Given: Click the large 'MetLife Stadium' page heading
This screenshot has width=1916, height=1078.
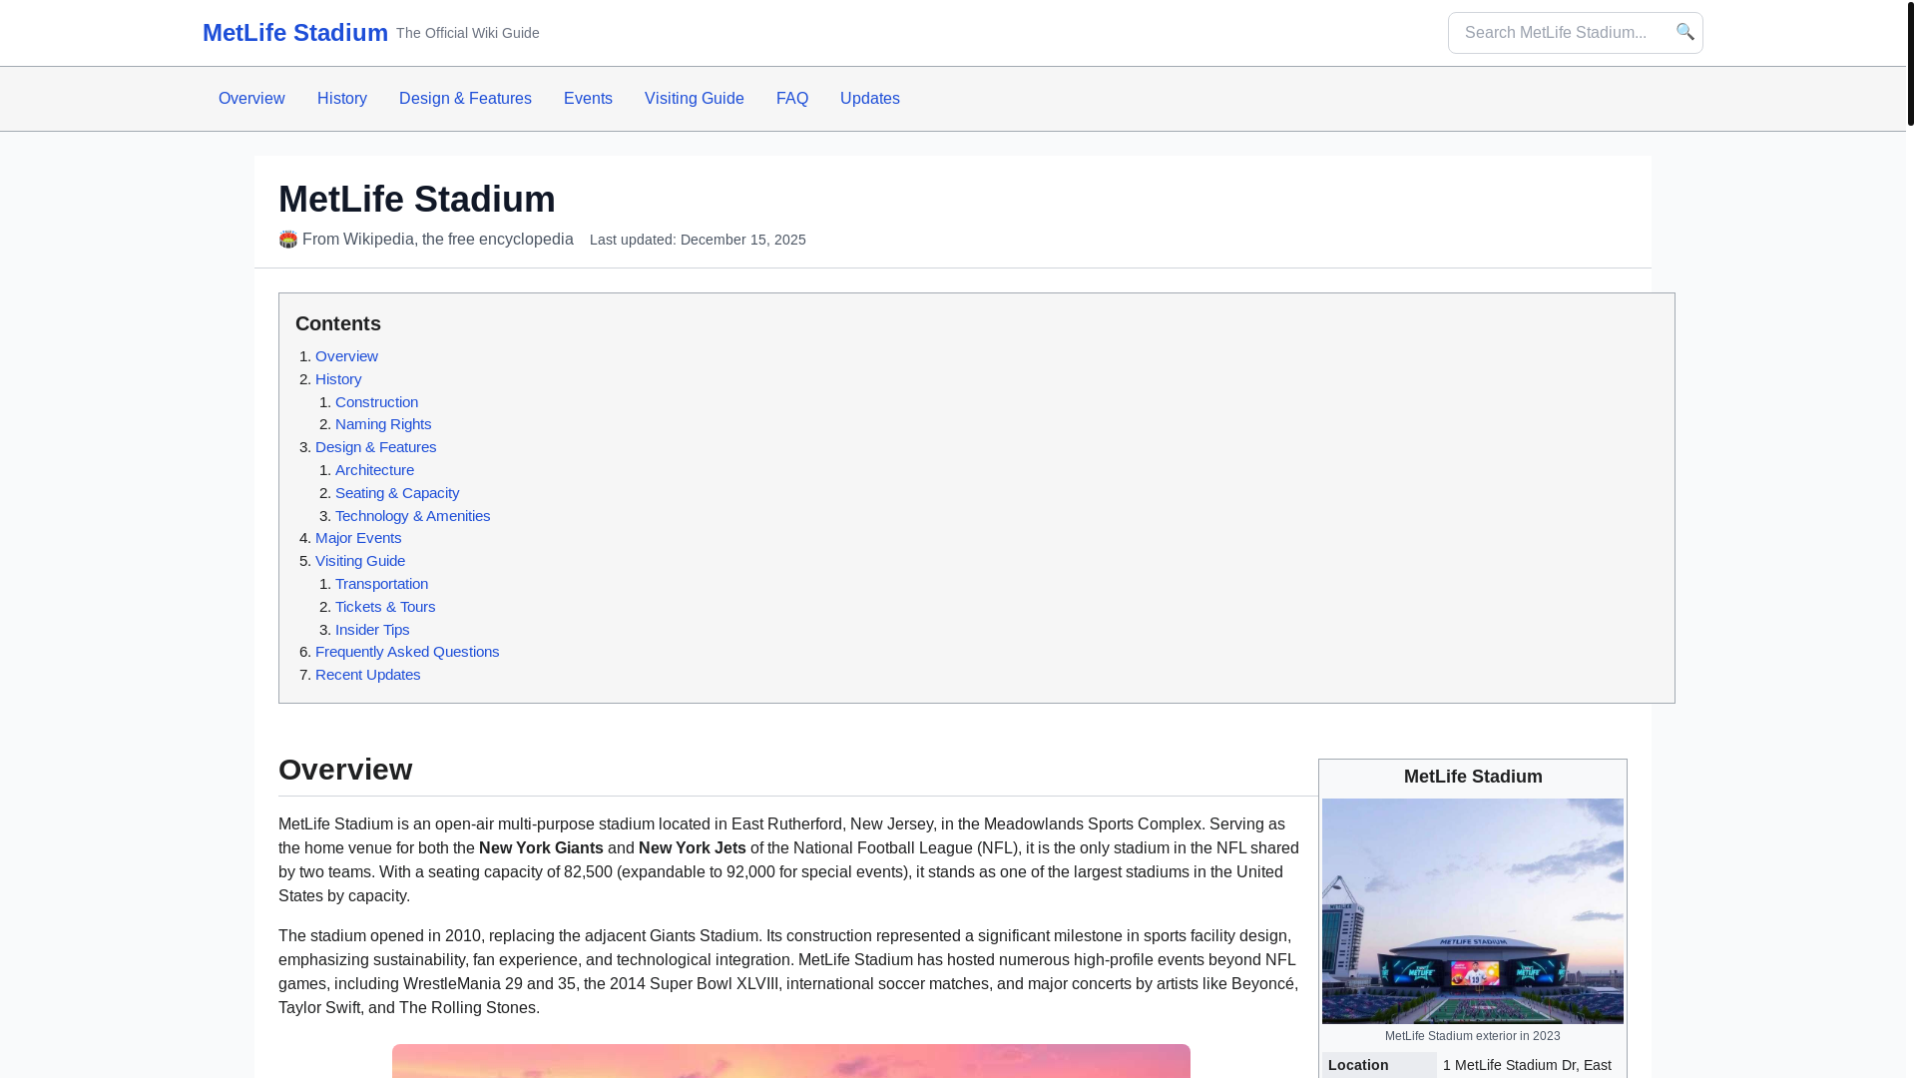Looking at the screenshot, I should click(x=417, y=200).
